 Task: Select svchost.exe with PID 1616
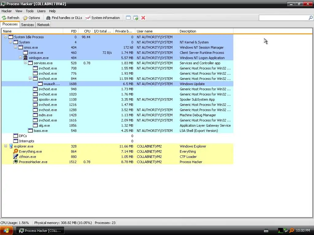(x=117, y=120)
